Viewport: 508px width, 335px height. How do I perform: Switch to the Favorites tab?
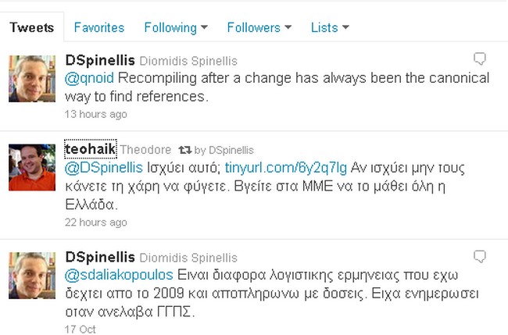[98, 27]
